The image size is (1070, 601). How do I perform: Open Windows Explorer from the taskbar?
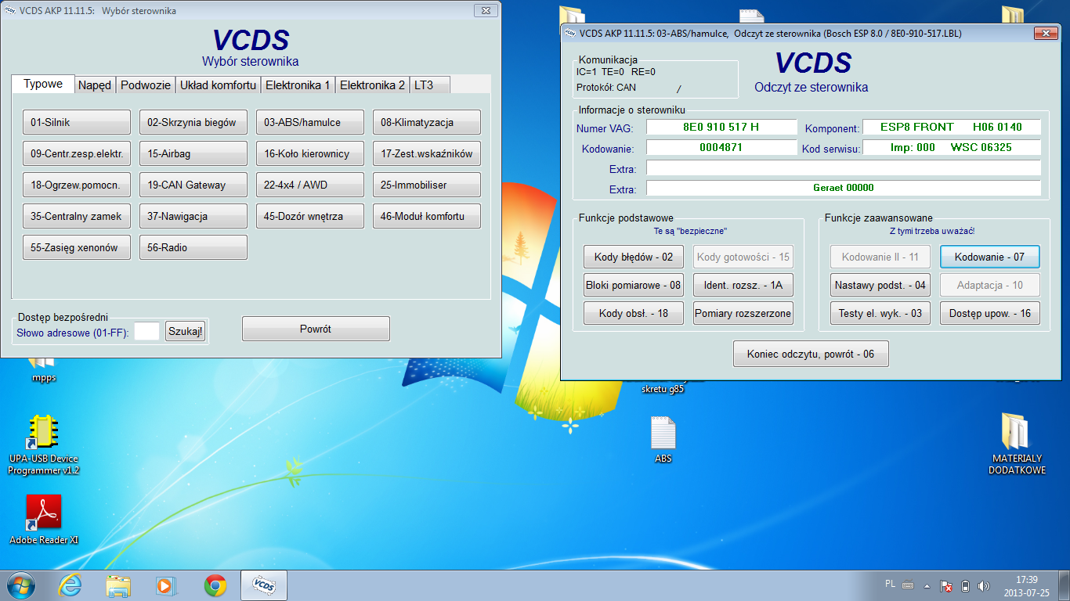point(118,585)
